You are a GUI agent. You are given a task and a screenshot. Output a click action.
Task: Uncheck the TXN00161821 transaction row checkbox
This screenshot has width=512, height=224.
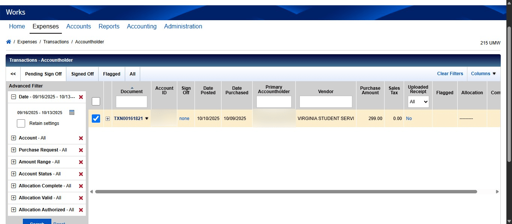[96, 118]
